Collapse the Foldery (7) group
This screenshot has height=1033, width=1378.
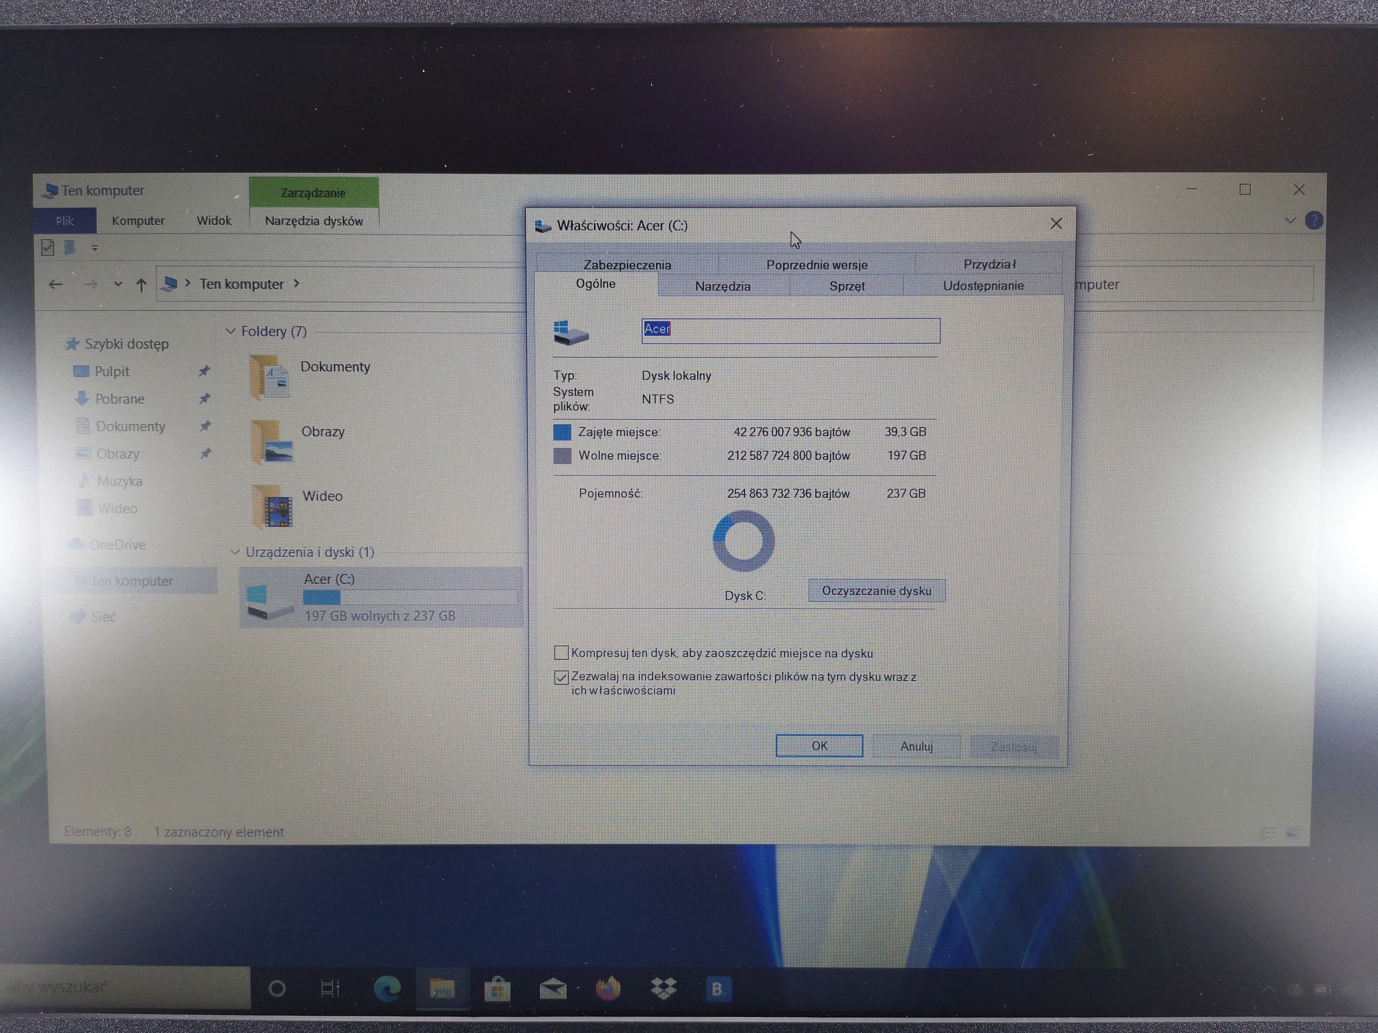click(231, 331)
